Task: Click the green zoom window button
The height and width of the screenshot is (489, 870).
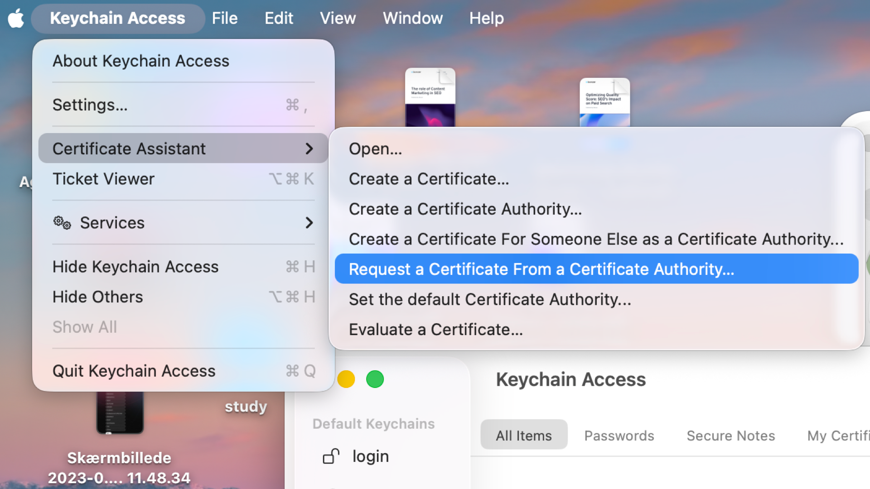Action: pyautogui.click(x=375, y=379)
